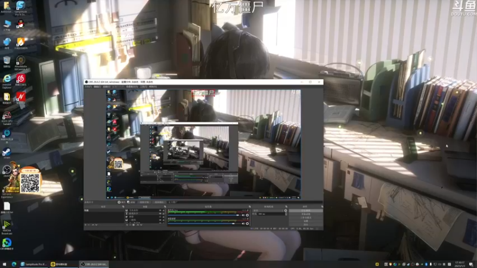Move source down with arrow icon
Screen dimensions: 477x268
click(x=141, y=225)
